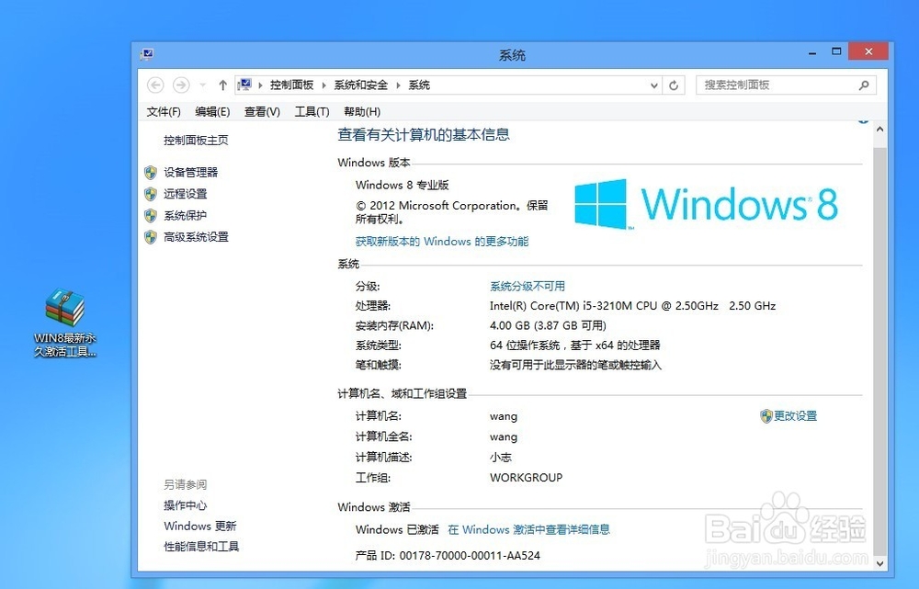Open the 编辑(E) menu
919x589 pixels.
coord(212,111)
